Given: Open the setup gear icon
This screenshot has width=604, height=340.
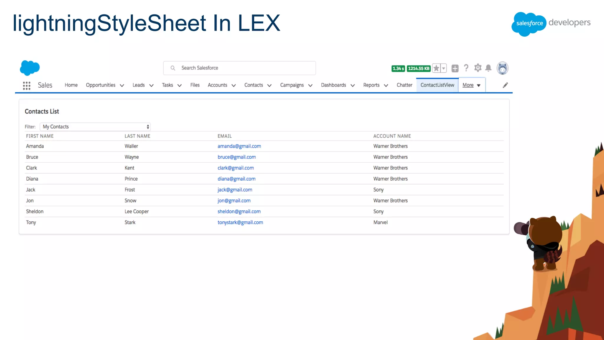Looking at the screenshot, I should coord(478,68).
